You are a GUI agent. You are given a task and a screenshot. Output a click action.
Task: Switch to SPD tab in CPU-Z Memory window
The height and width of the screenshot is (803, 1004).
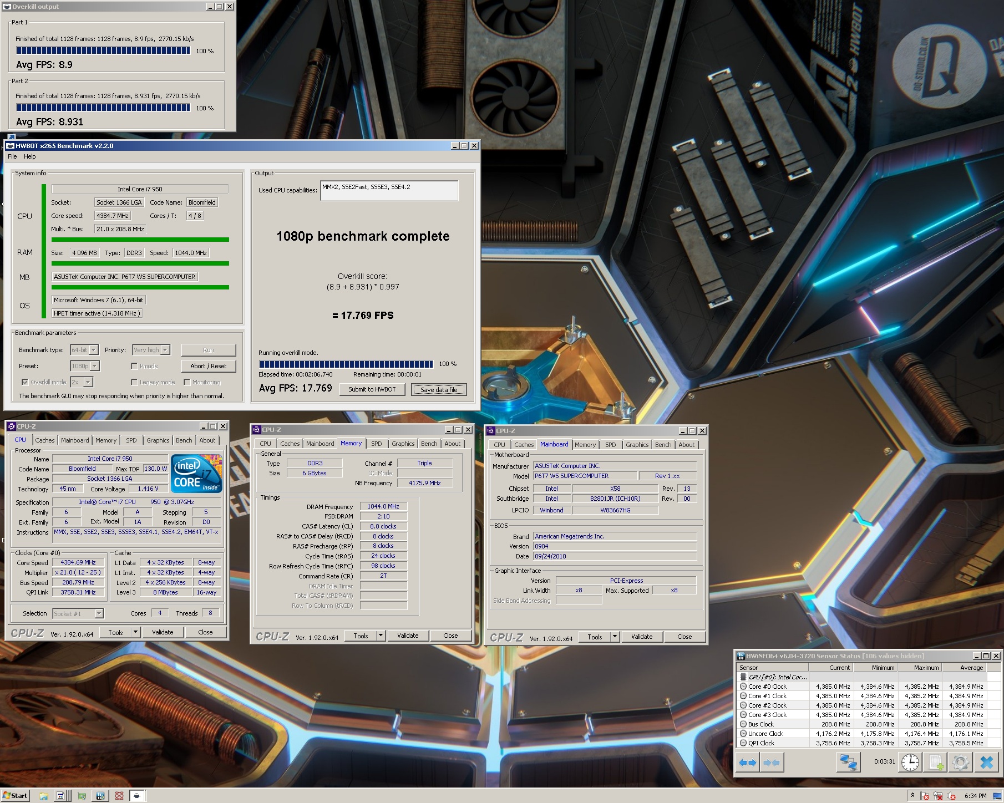pos(377,444)
